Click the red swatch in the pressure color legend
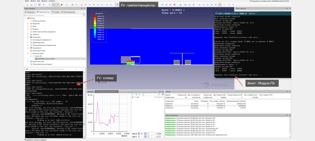Viewport: 315px width, 141px height. tap(95, 16)
